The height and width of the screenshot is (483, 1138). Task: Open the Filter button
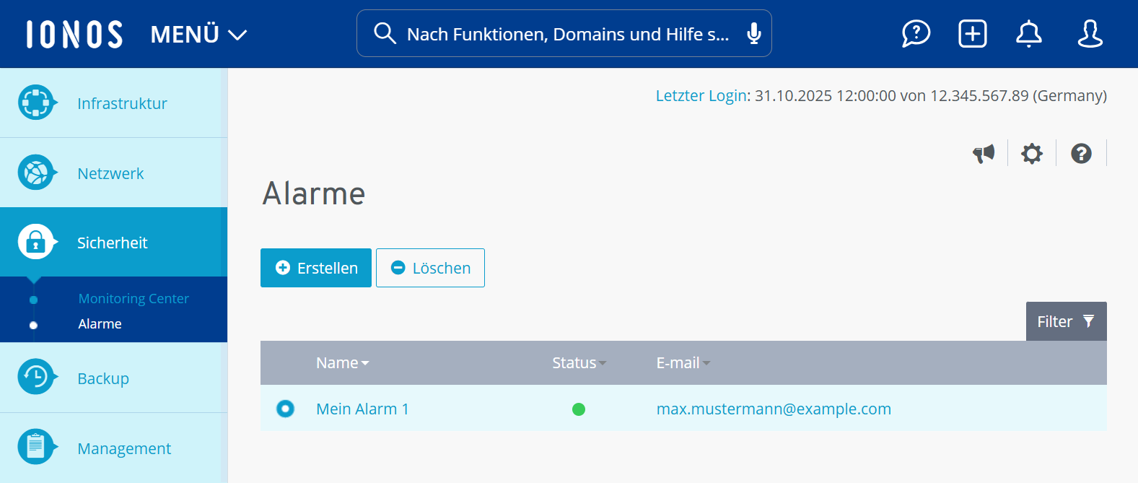1066,321
